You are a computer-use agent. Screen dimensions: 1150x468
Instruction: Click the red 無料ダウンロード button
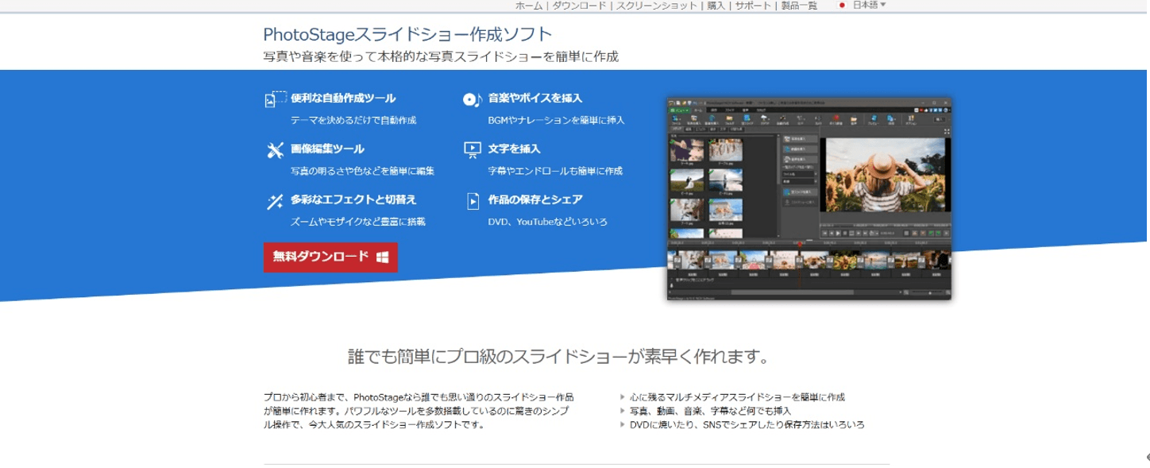click(x=330, y=257)
